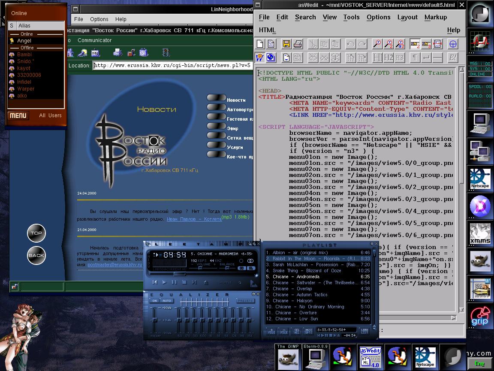The height and width of the screenshot is (371, 494).
Task: Click the postmaster@erussia.khv.ru email link
Action: tap(115, 265)
